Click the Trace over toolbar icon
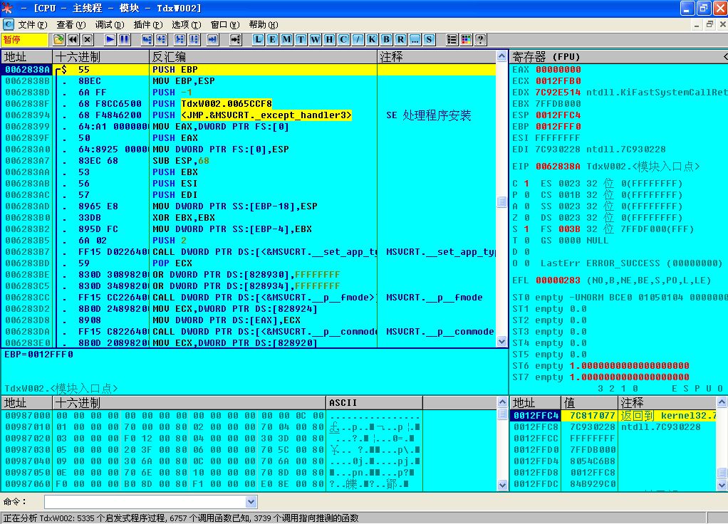 [x=194, y=39]
